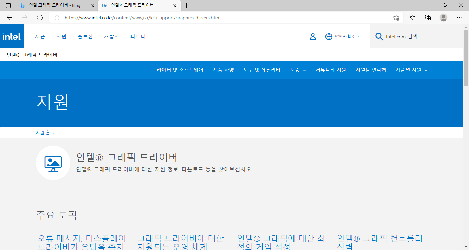The width and height of the screenshot is (469, 250).
Task: Open 인텔® 그래픽 컨트롤러 식별 link
Action: pyautogui.click(x=379, y=242)
